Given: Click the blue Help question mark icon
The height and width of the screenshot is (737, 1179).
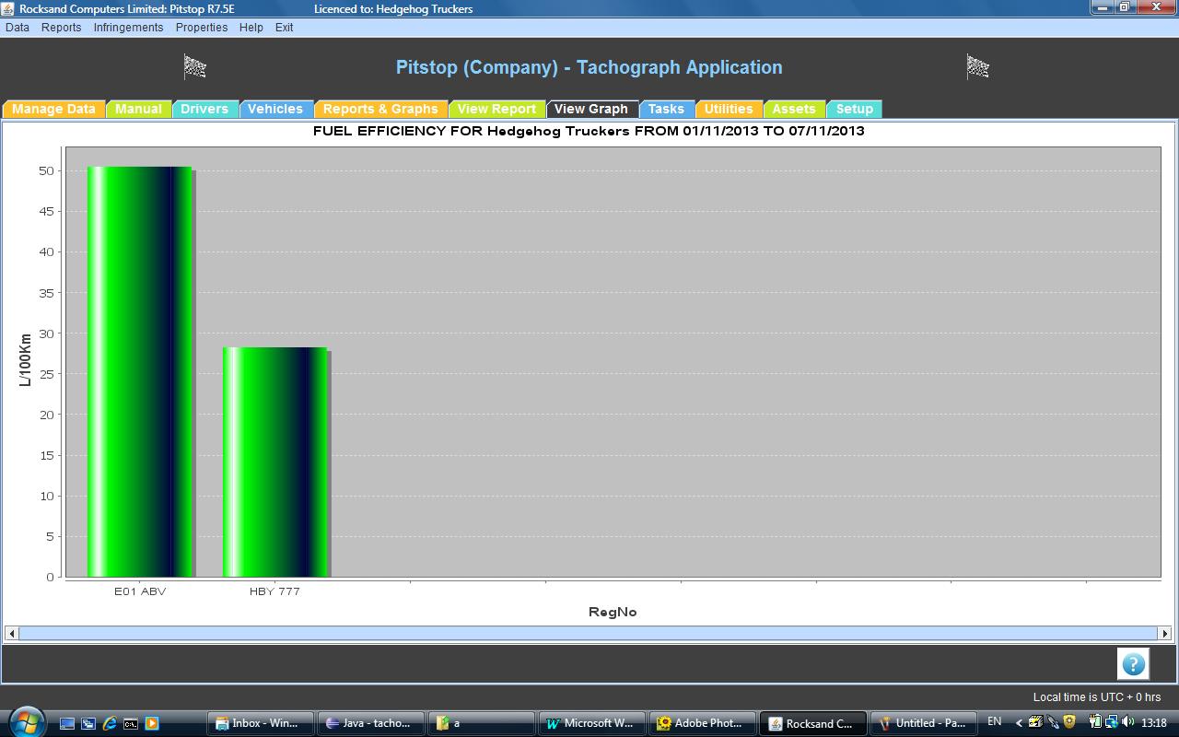Looking at the screenshot, I should tap(1133, 663).
